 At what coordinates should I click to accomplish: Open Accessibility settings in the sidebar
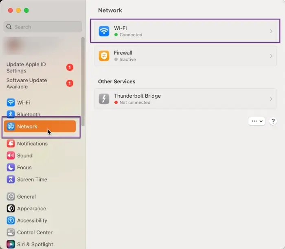coord(40,221)
